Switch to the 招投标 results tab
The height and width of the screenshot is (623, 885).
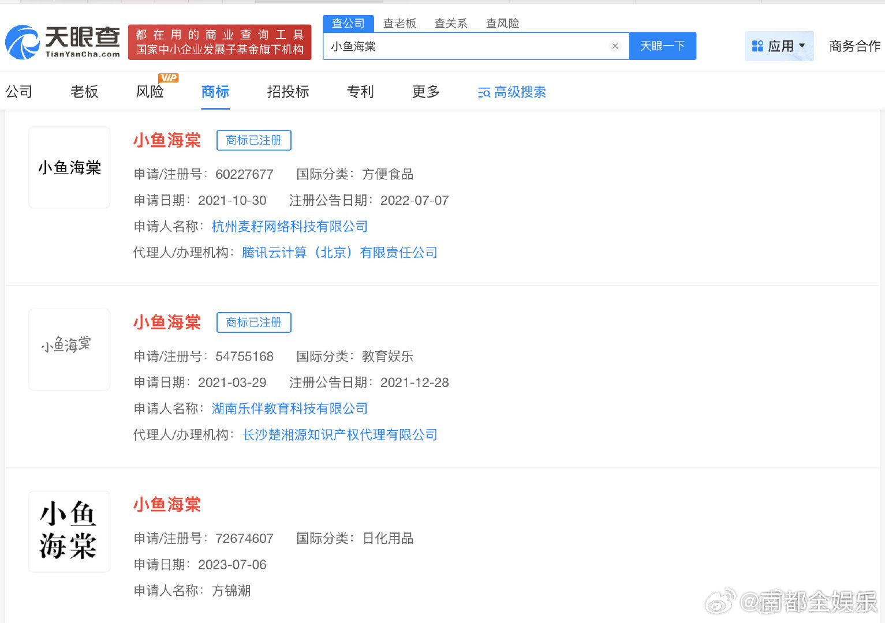tap(288, 92)
